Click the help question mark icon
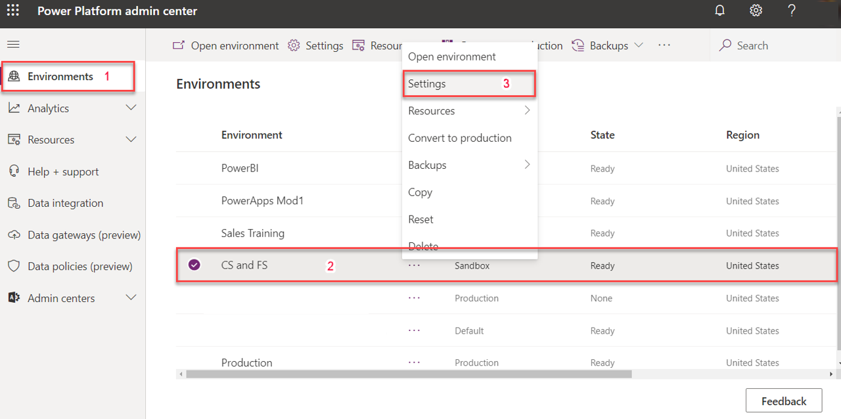The image size is (841, 419). pyautogui.click(x=792, y=11)
